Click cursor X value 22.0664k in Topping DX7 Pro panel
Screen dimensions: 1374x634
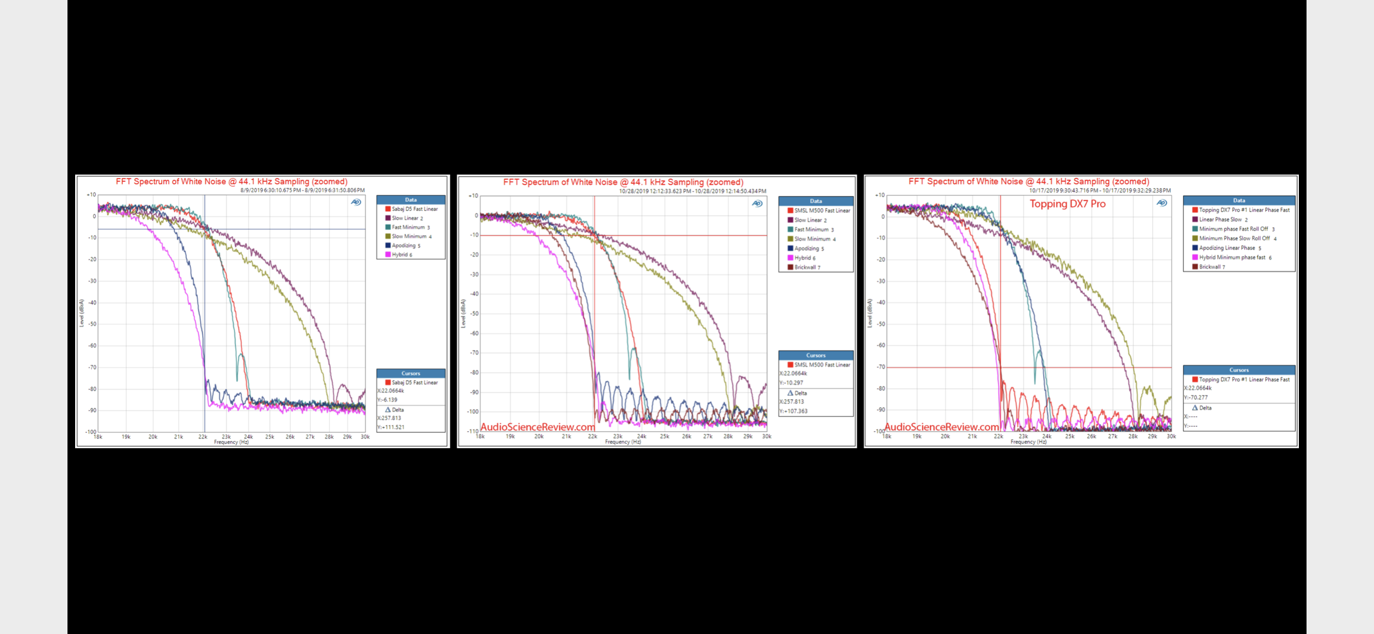pyautogui.click(x=1198, y=388)
